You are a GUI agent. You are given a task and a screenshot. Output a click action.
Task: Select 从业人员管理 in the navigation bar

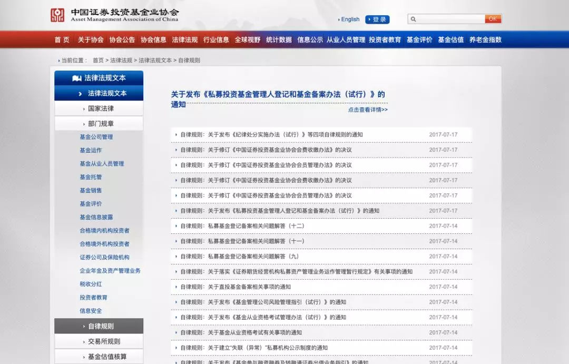tap(346, 40)
